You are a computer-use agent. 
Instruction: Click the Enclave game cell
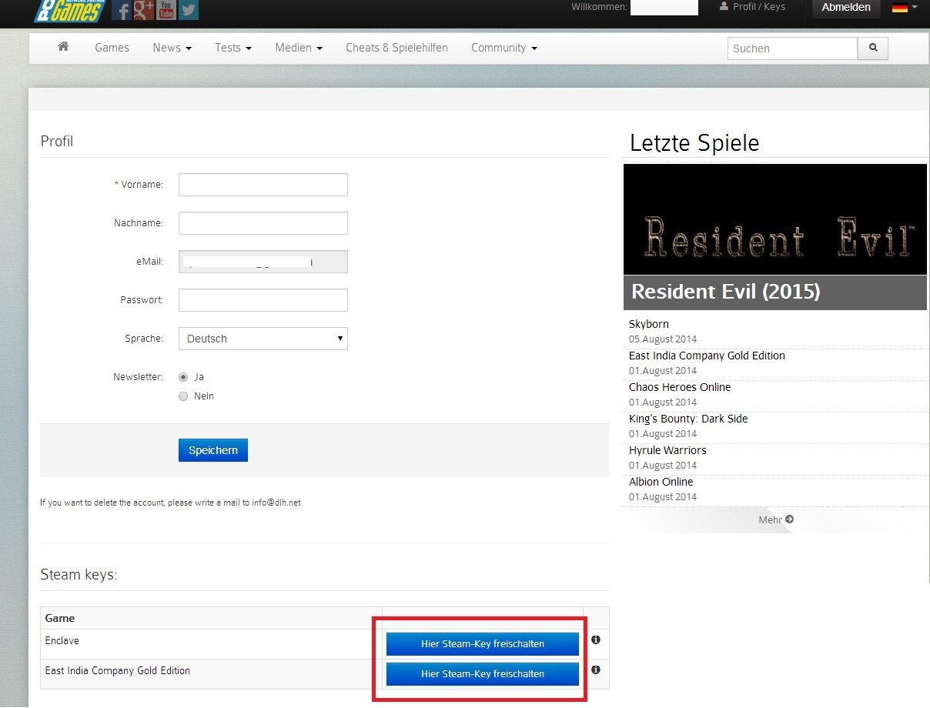point(211,644)
